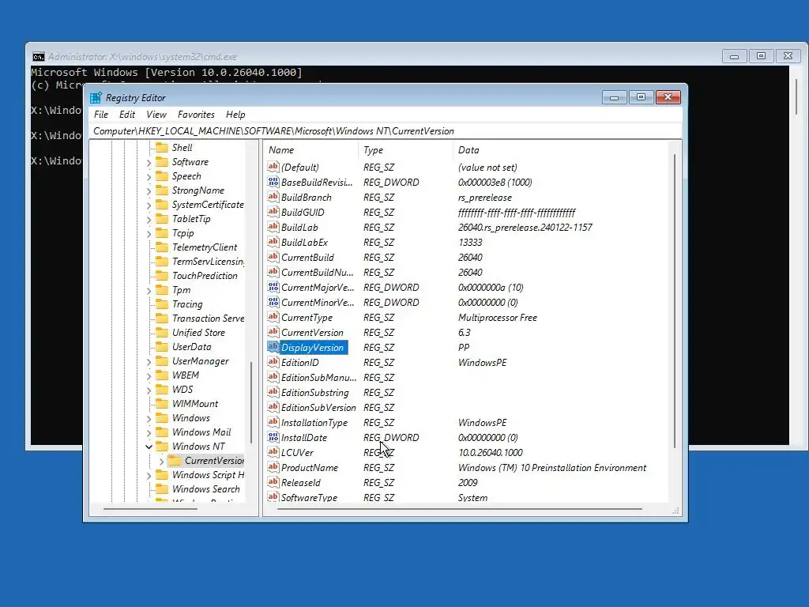809x607 pixels.
Task: Maximize the Registry Editor window
Action: click(x=641, y=97)
